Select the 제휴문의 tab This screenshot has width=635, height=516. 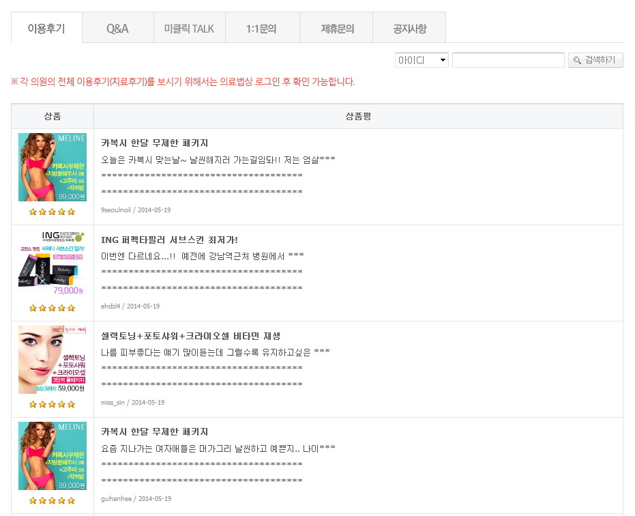tap(336, 28)
